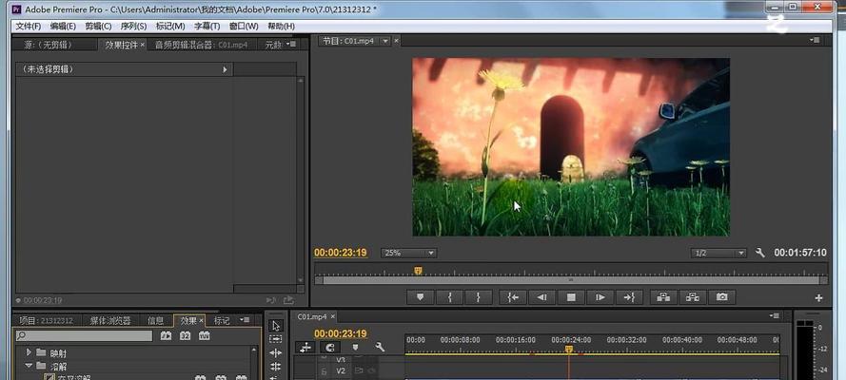
Task: Collapse the 溶解 effects folder
Action: coord(30,366)
